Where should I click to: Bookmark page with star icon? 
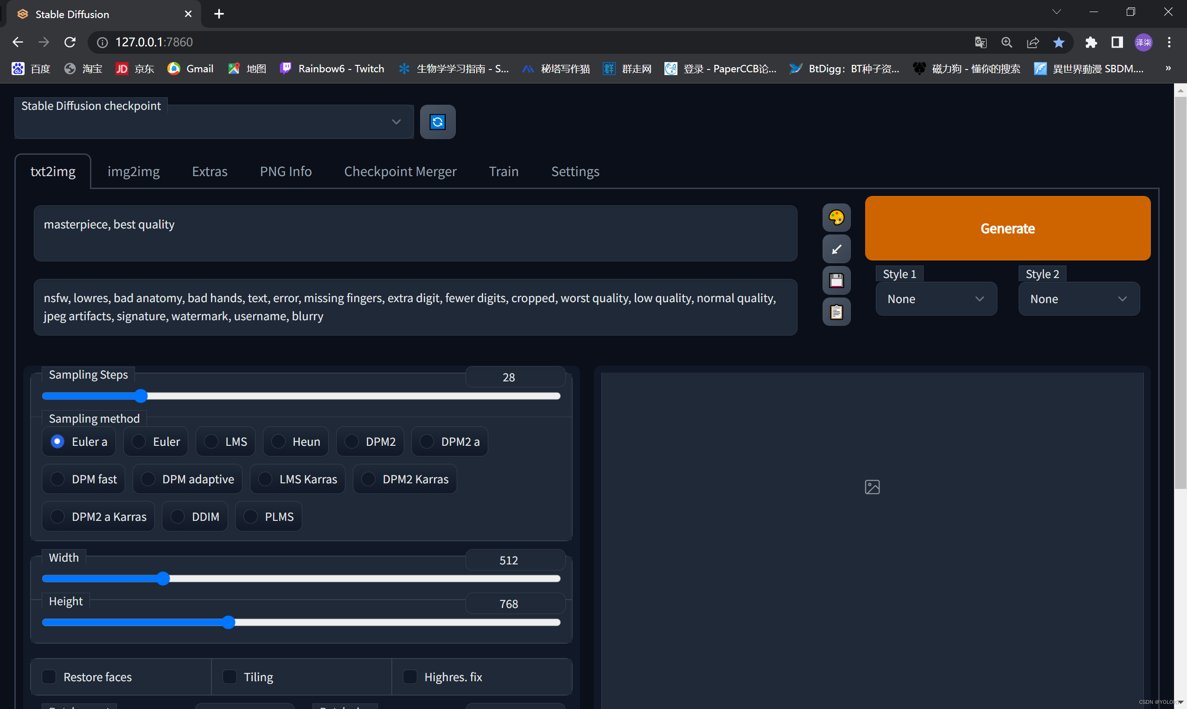1059,43
